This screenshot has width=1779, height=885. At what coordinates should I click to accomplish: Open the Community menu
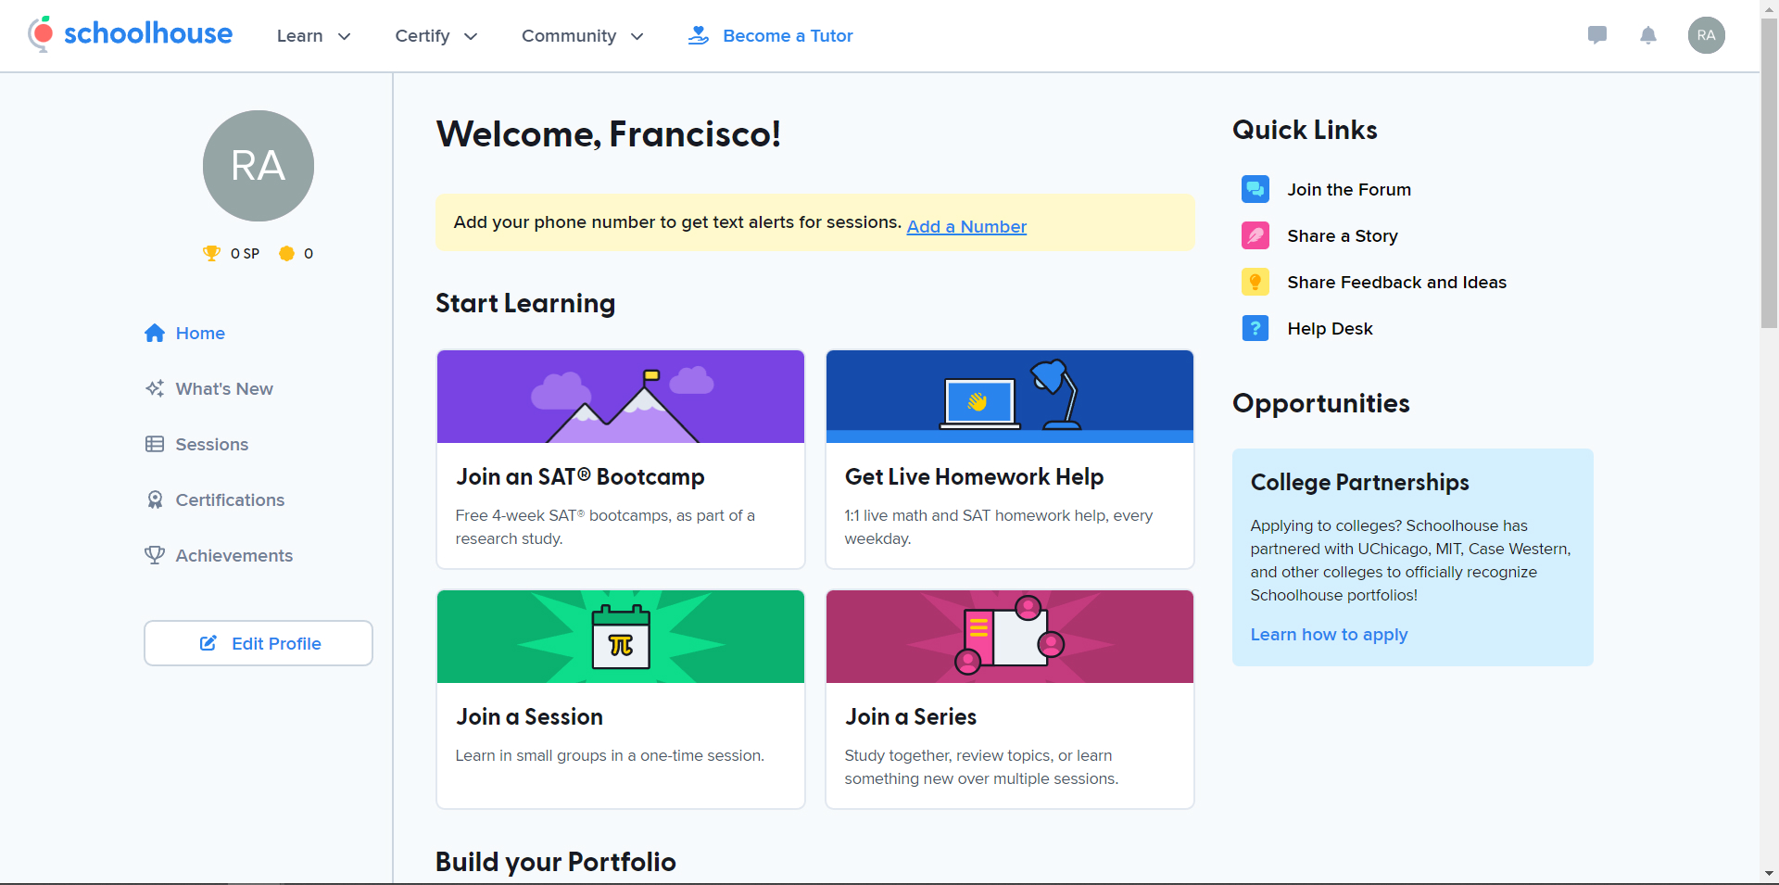[583, 35]
